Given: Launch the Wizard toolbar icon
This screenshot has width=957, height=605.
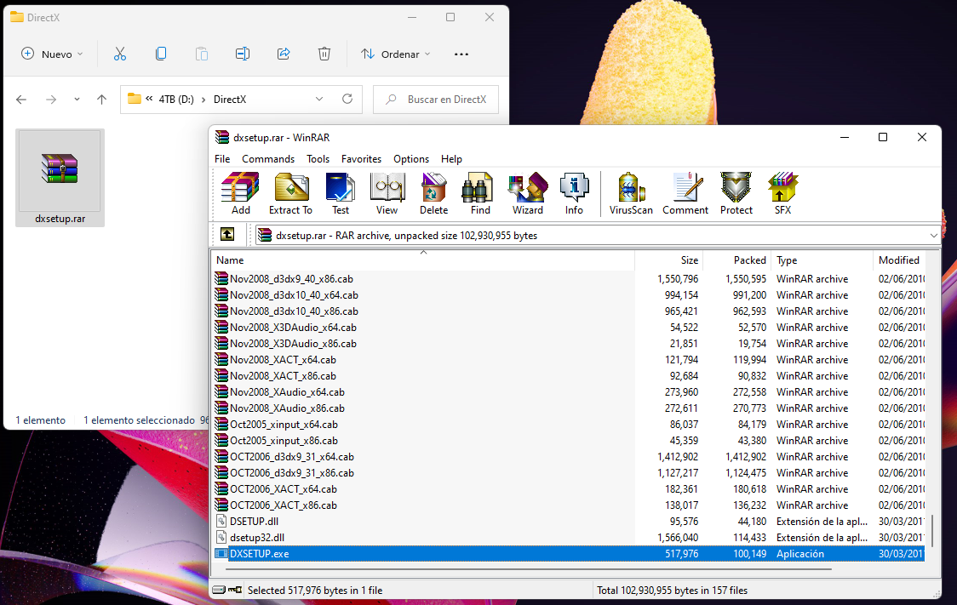Looking at the screenshot, I should point(528,193).
